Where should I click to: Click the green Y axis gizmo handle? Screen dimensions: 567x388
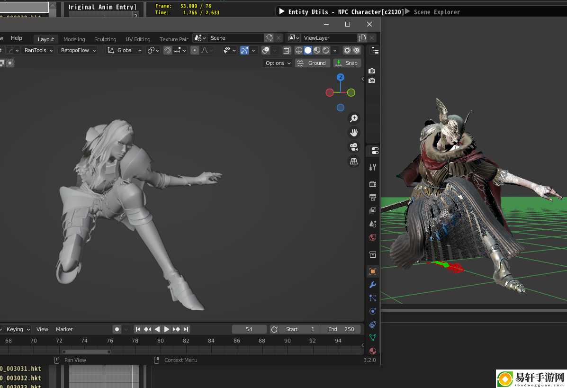tap(351, 92)
